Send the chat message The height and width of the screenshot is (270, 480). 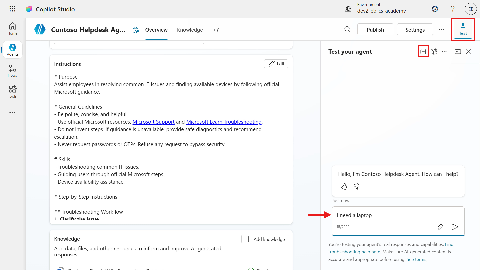[455, 227]
